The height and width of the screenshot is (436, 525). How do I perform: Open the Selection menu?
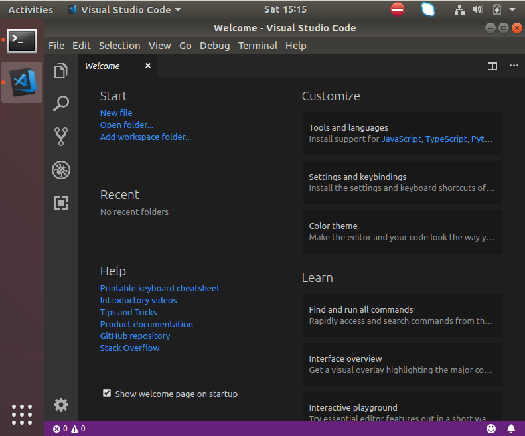(x=119, y=46)
